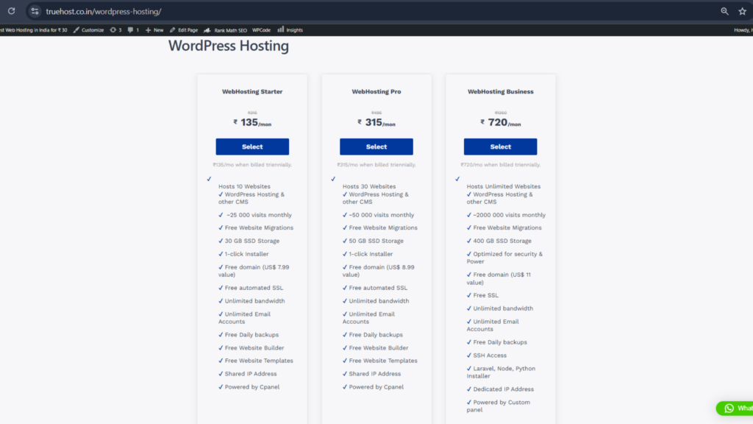Click the browser reload icon
The width and height of the screenshot is (753, 424).
(x=11, y=11)
